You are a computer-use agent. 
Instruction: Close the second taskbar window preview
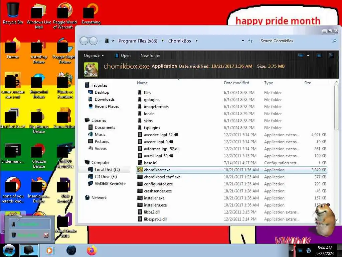46,235
